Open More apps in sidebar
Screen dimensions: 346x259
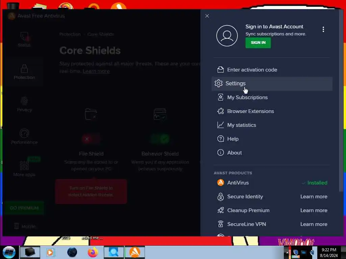click(x=24, y=169)
